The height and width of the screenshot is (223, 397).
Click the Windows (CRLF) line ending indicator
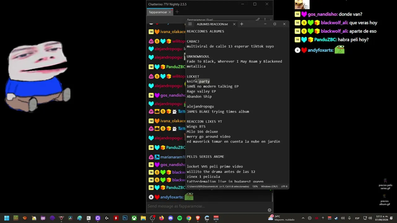click(x=269, y=186)
